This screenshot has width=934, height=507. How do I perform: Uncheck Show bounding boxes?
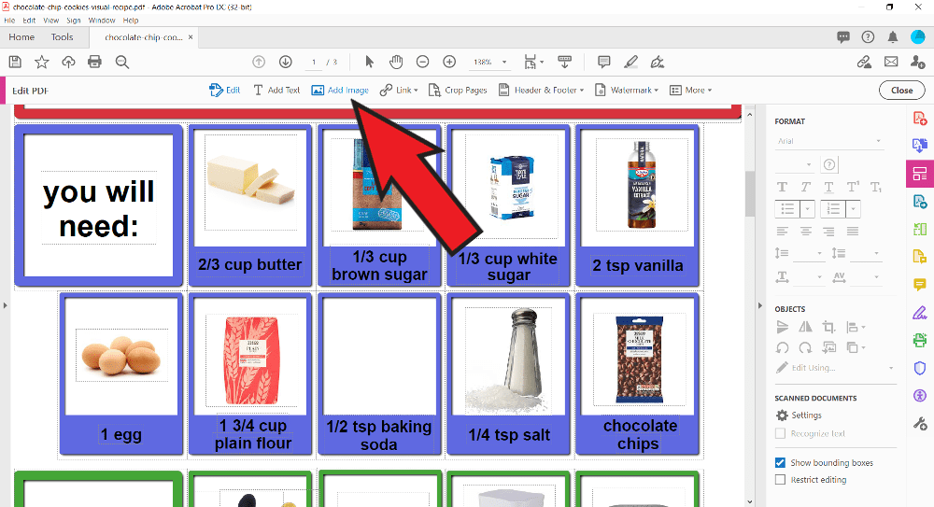[781, 463]
